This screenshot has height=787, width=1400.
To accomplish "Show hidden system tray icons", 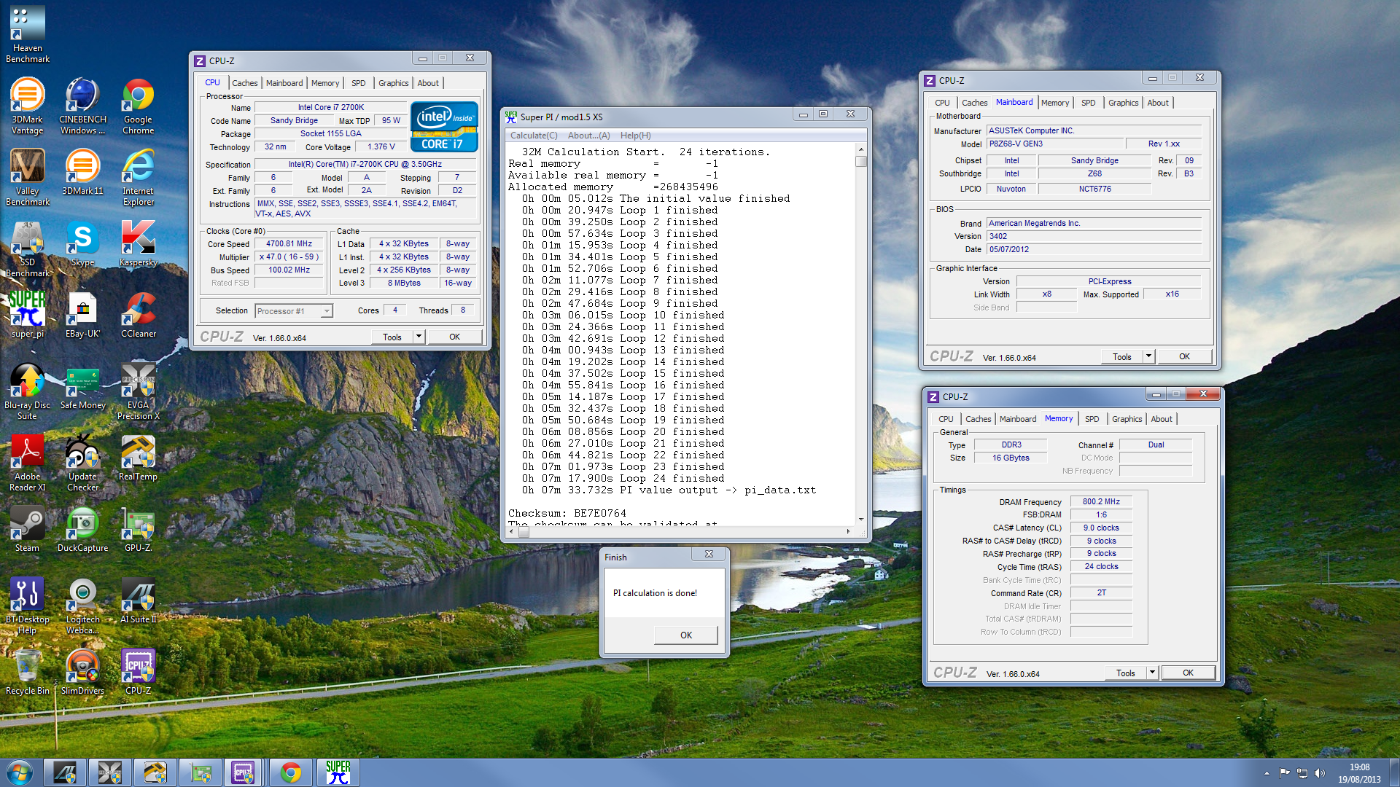I will point(1267,773).
